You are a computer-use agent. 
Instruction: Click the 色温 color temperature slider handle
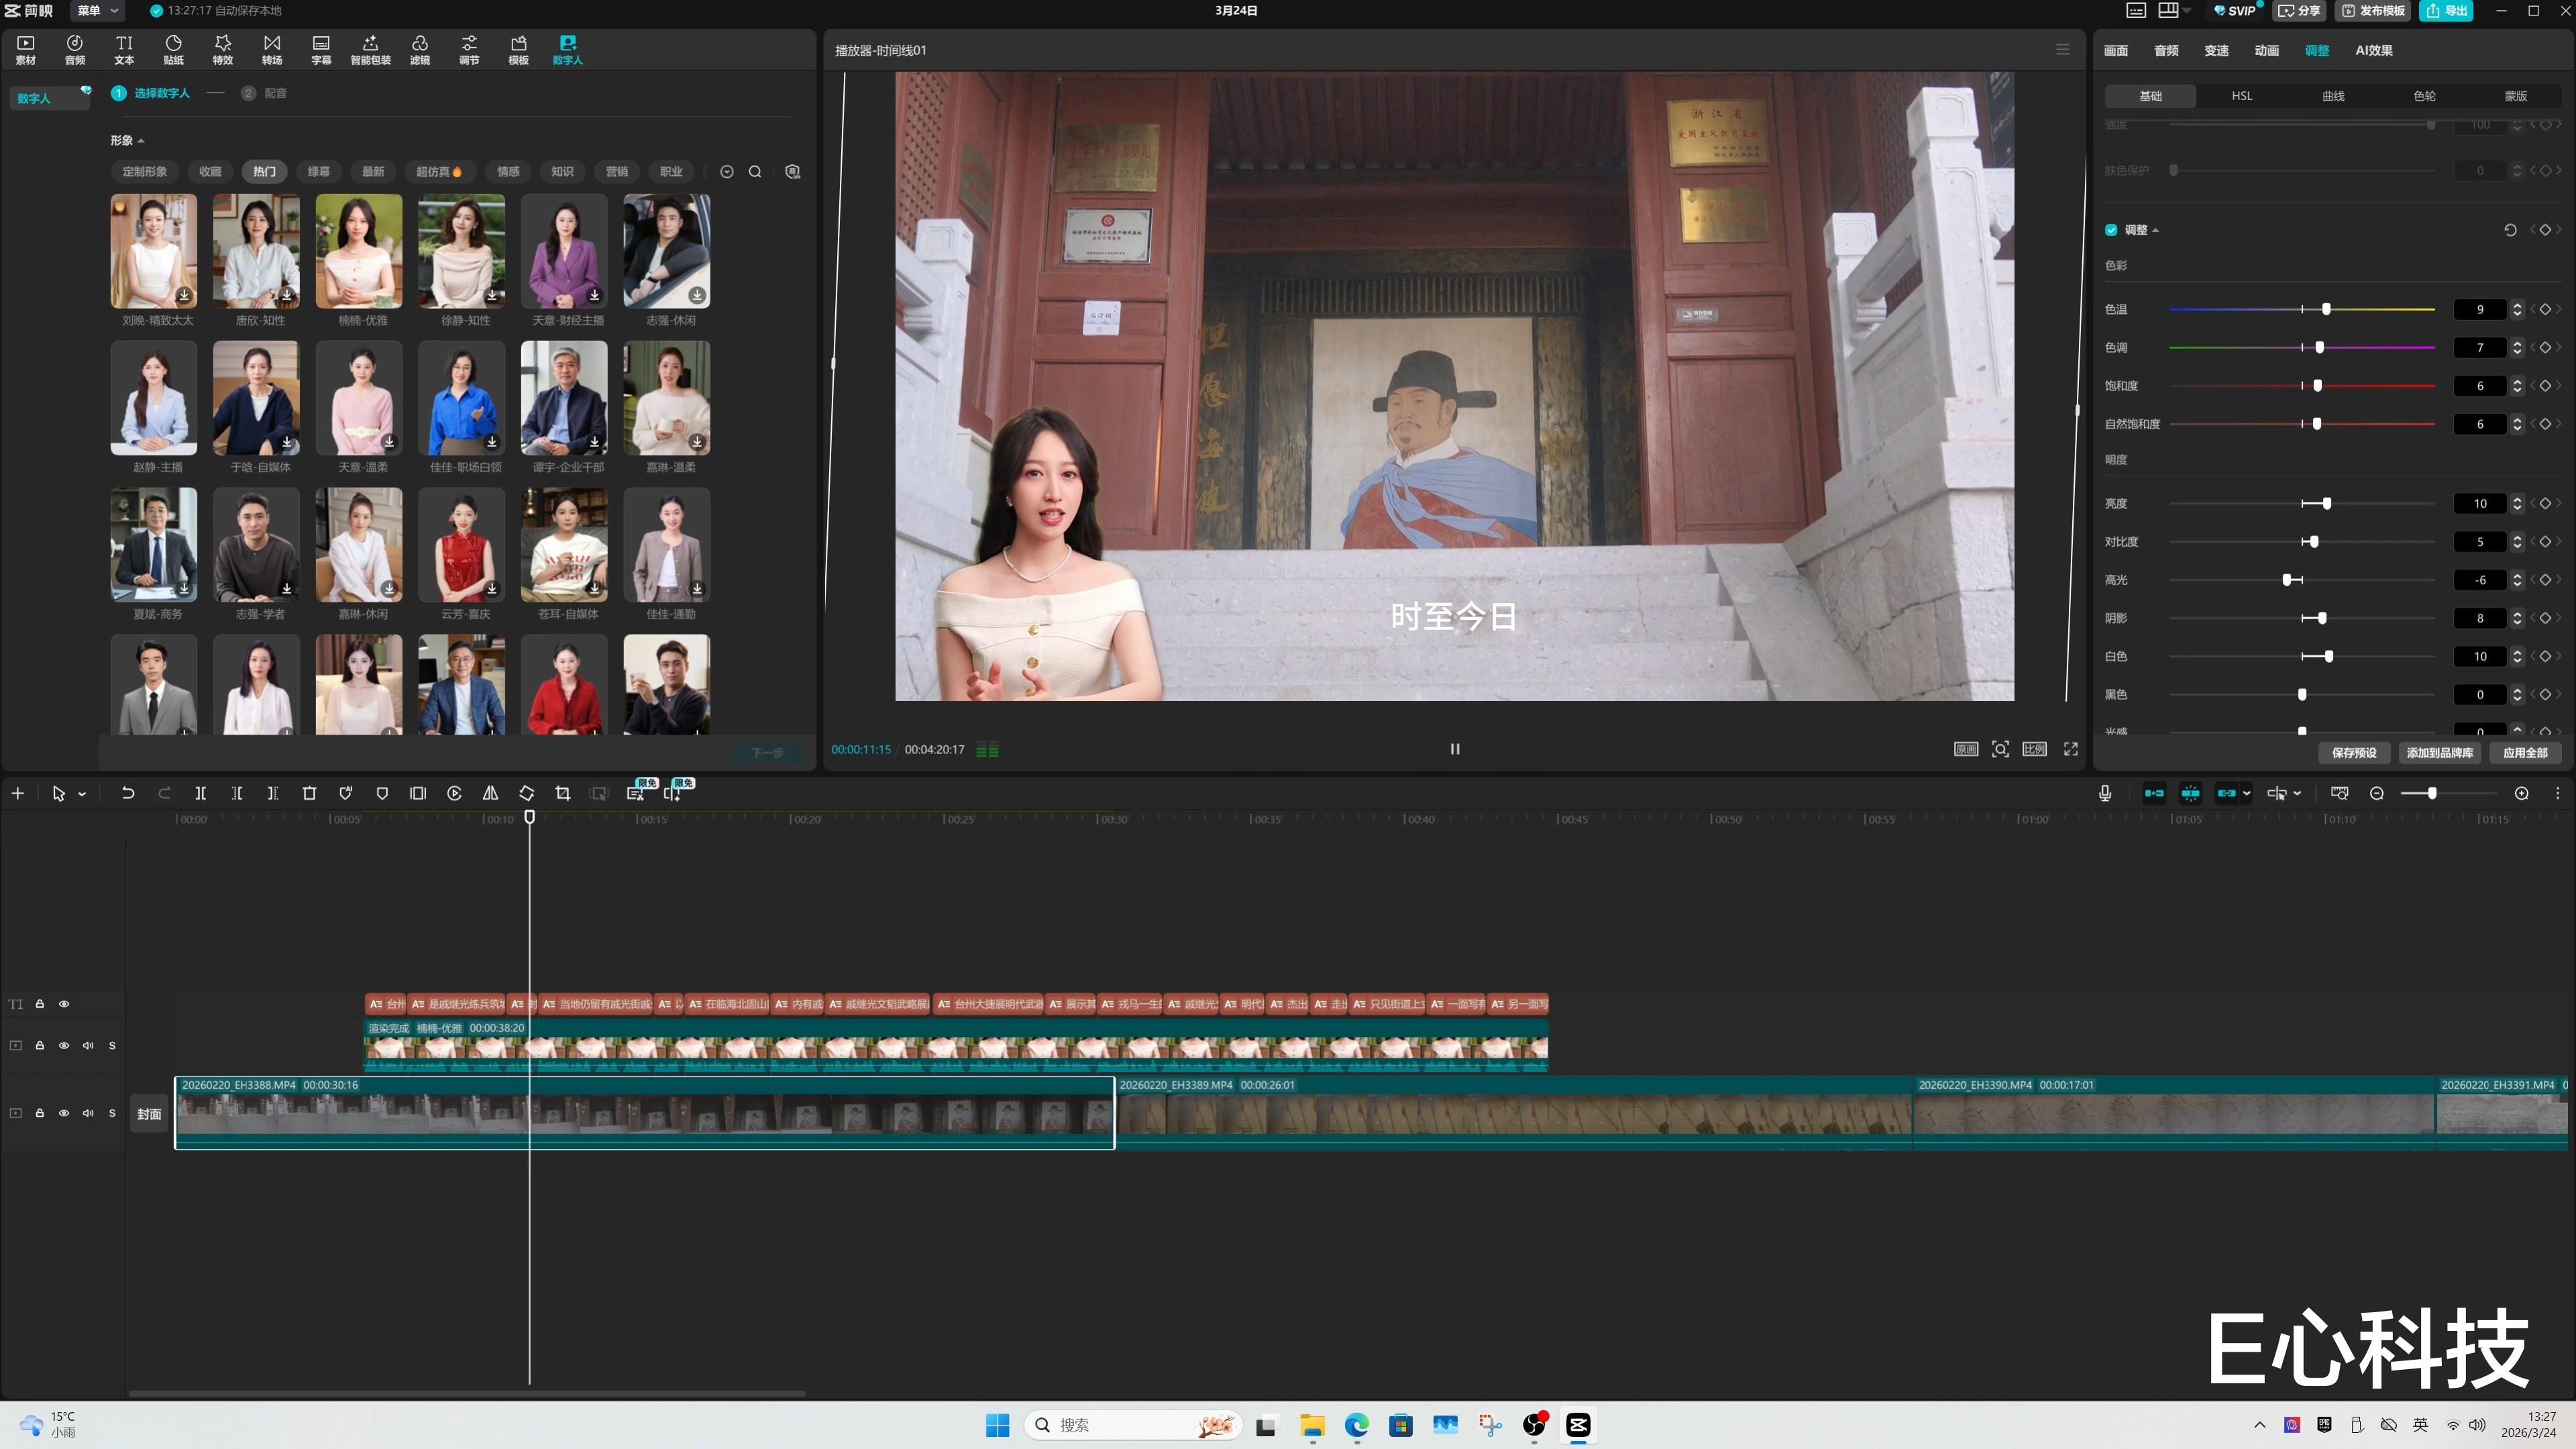(2326, 310)
